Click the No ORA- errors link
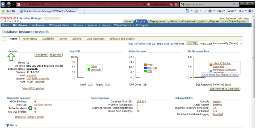The height and width of the screenshot is (128, 256). (43, 105)
